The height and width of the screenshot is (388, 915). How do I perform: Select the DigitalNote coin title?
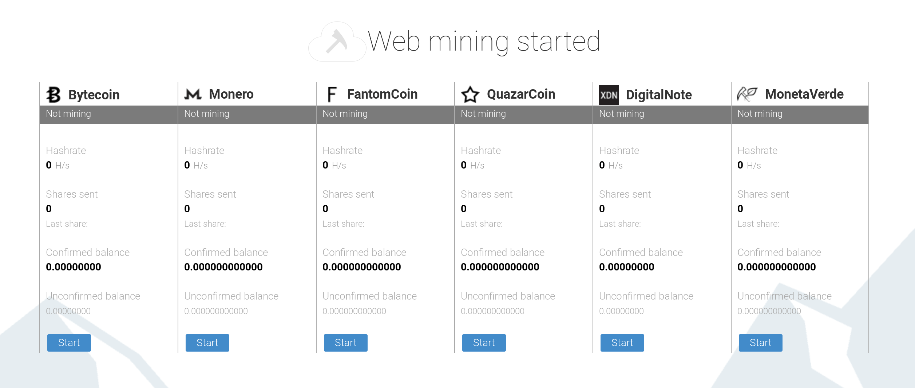click(659, 95)
